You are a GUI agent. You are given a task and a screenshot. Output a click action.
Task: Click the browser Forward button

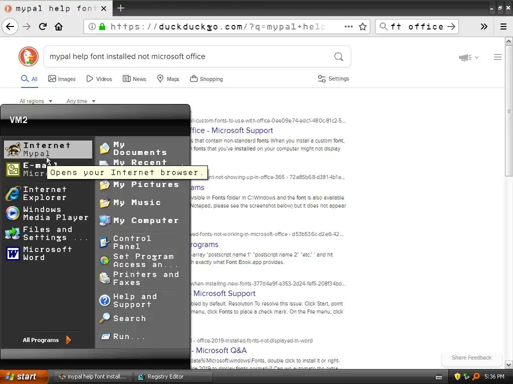click(27, 26)
